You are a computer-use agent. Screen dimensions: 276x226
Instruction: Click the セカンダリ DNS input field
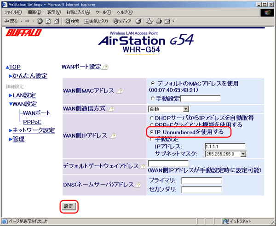(x=202, y=190)
